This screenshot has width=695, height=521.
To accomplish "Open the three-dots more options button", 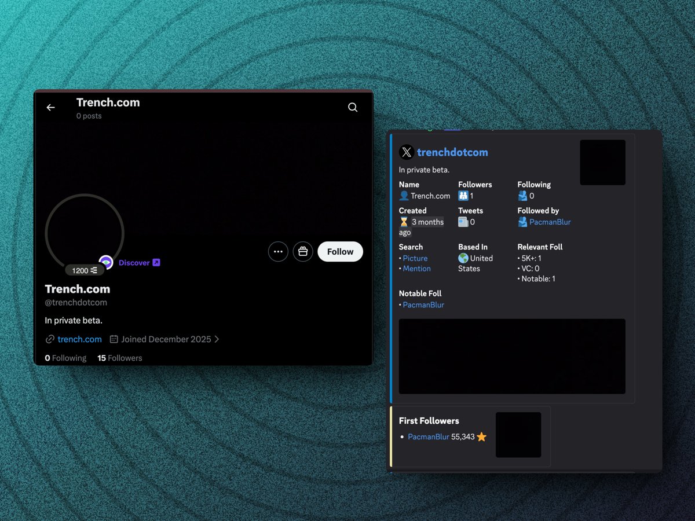I will pos(278,252).
